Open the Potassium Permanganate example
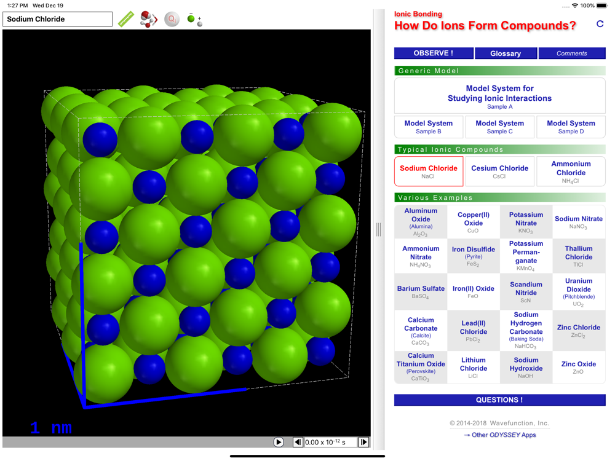 (526, 256)
